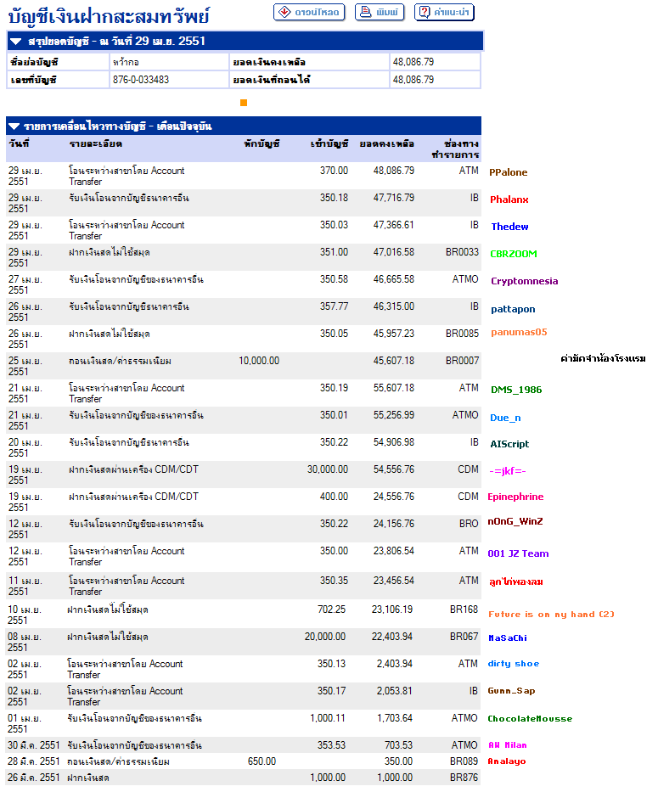This screenshot has height=792, width=658.
Task: Click the label Future is on my hand (2)
Action: [x=551, y=615]
